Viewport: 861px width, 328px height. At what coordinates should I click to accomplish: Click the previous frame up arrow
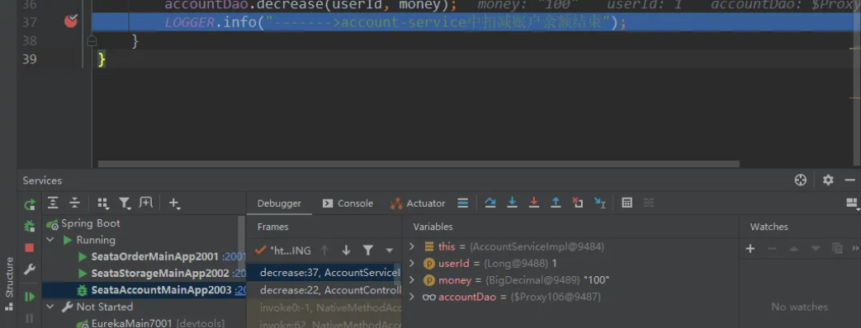(324, 251)
